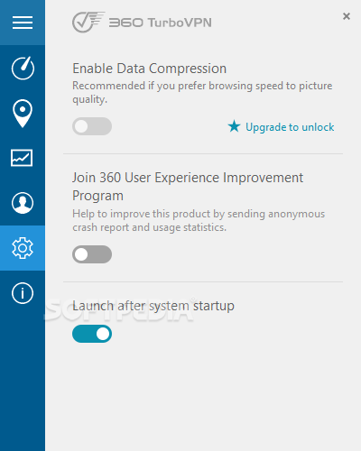361x451 pixels.
Task: Click the Upgrade to unlock link
Action: [290, 127]
